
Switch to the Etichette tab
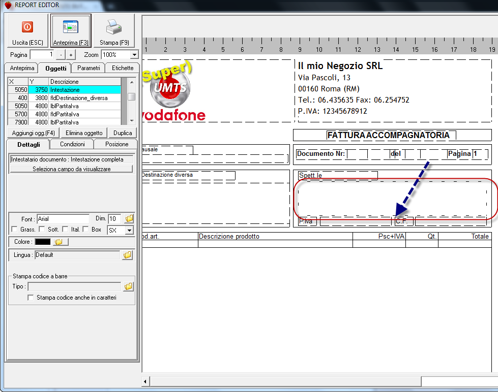pos(123,68)
